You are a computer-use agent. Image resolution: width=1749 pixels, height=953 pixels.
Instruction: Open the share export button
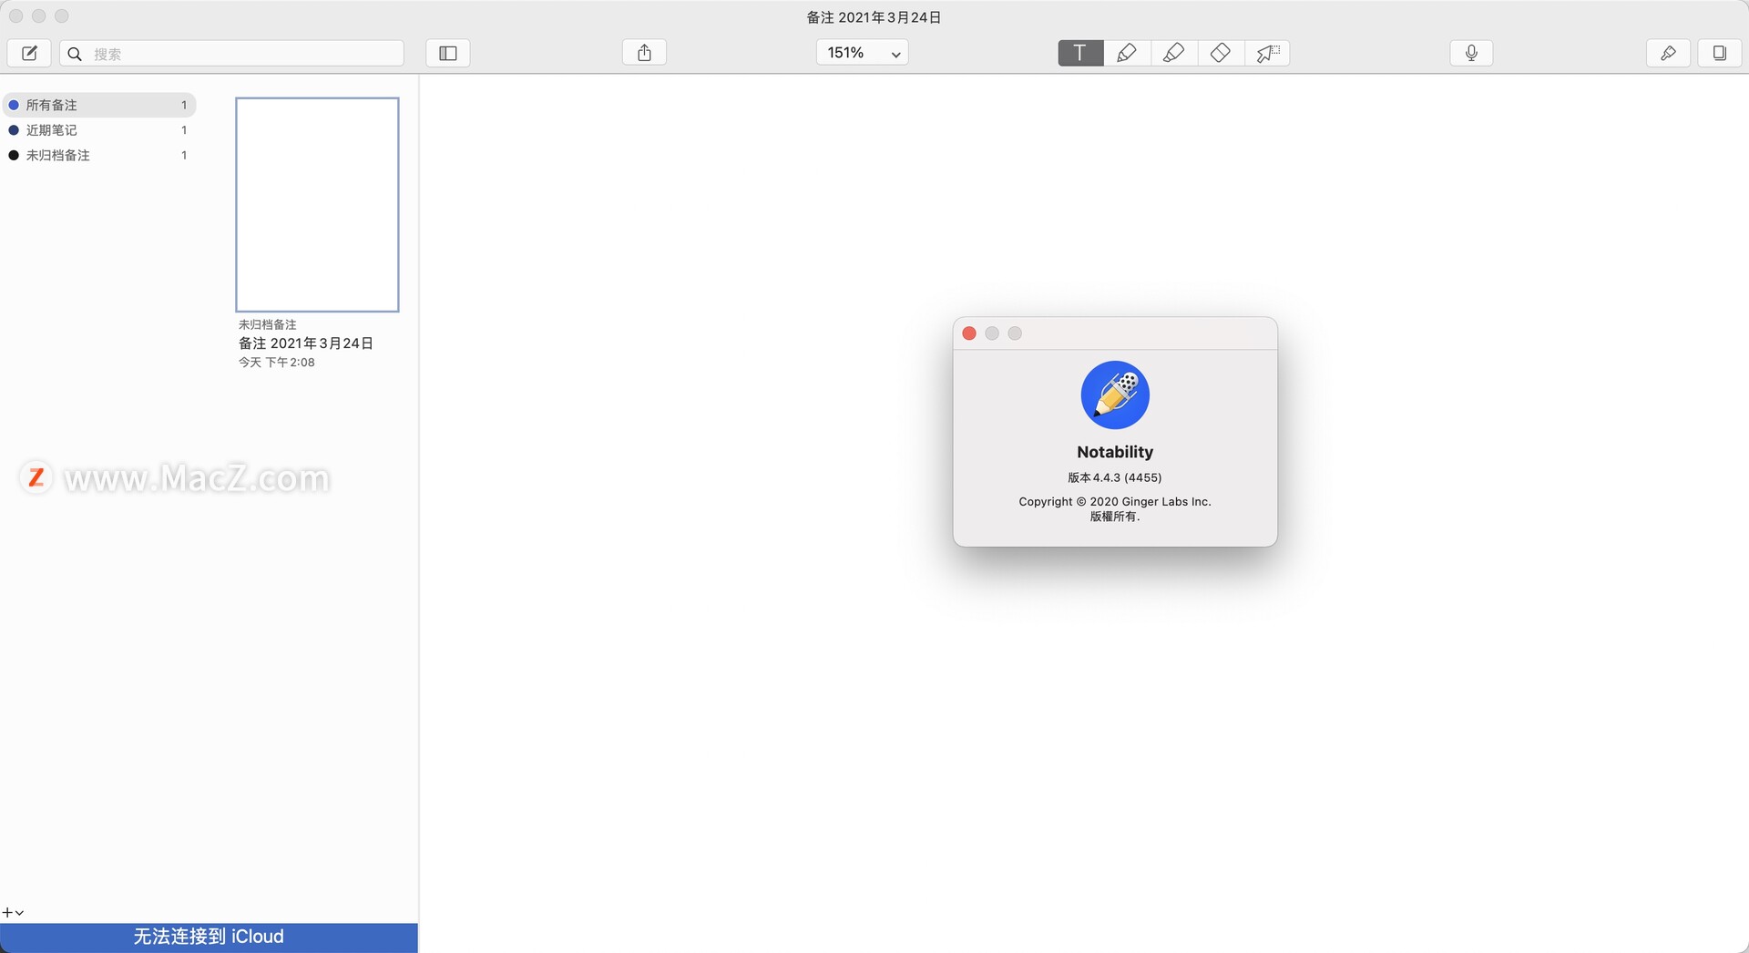(645, 53)
